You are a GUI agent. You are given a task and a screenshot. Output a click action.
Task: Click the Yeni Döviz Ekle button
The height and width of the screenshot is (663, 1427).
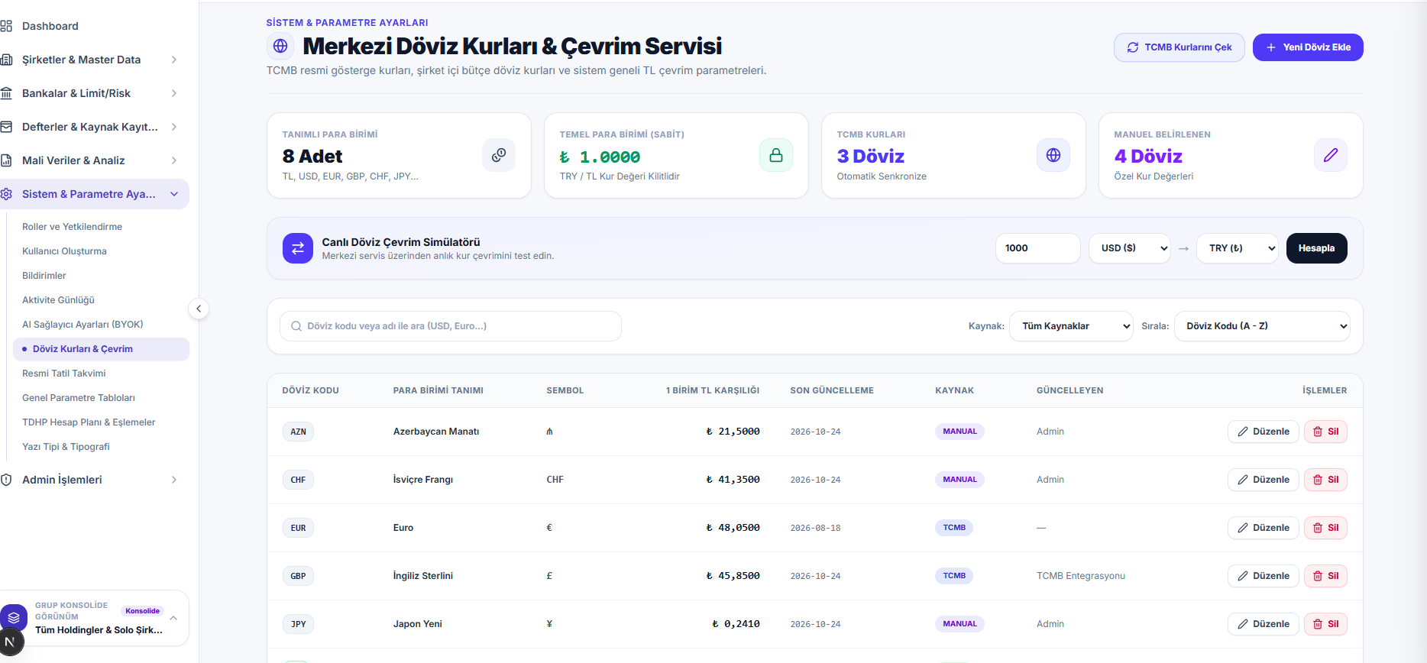(1308, 47)
